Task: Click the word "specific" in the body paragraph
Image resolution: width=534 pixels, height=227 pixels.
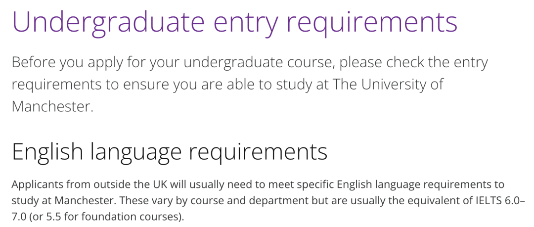Action: pos(311,185)
